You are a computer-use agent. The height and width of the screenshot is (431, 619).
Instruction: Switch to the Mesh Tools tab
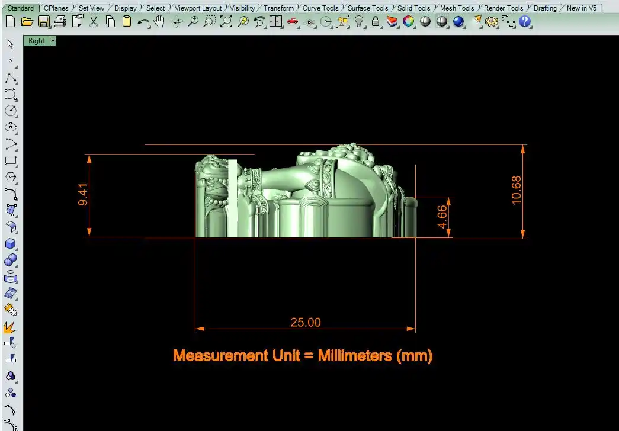457,8
